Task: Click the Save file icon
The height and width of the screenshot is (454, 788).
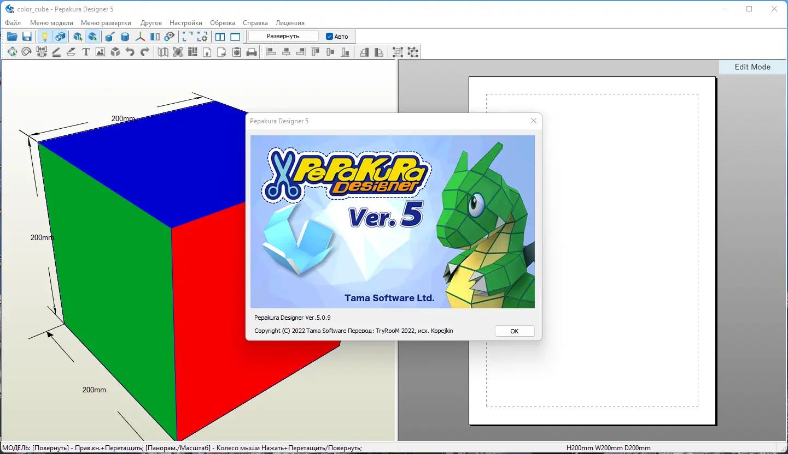Action: point(27,37)
